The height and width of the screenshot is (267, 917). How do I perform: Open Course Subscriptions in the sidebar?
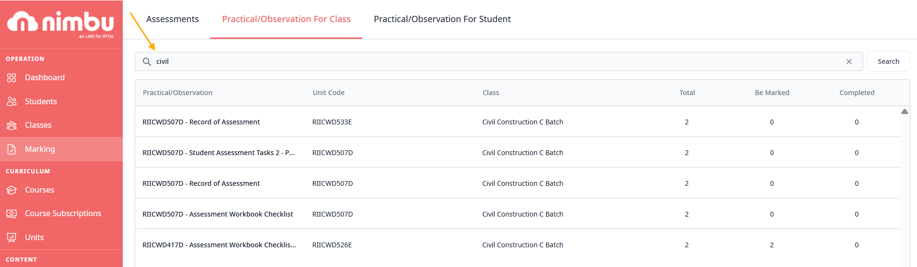[x=63, y=214]
